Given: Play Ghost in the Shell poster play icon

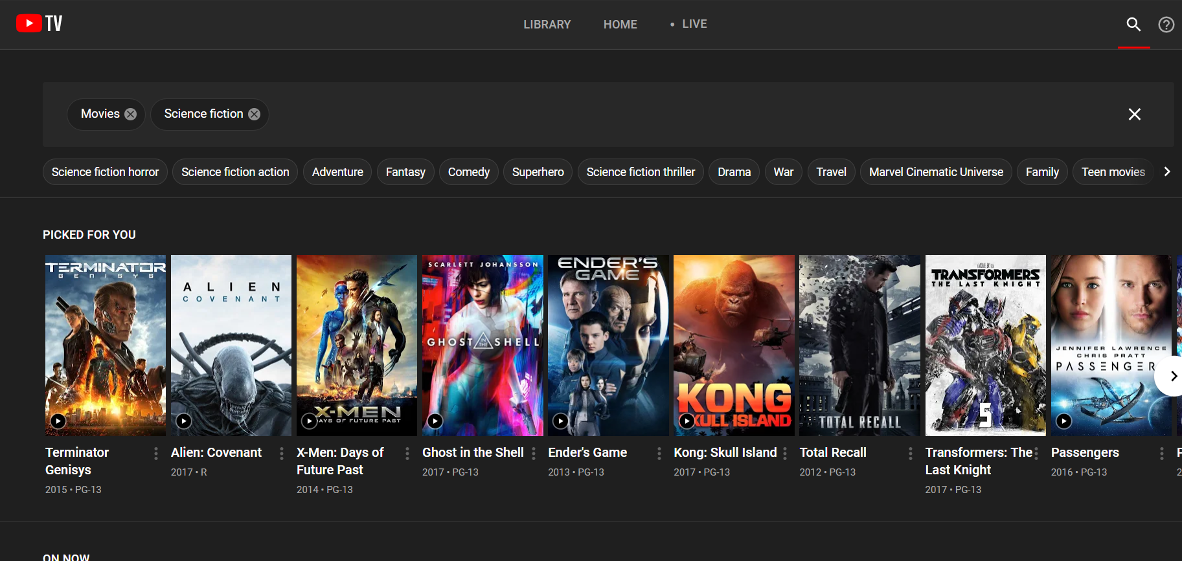Looking at the screenshot, I should [x=435, y=421].
